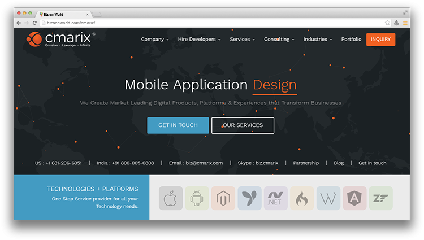Screen dimensions: 424x240
Task: Open the Hire Developers dropdown
Action: click(x=199, y=40)
